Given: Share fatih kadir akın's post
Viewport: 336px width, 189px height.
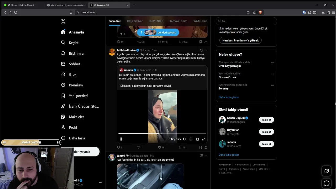Looking at the screenshot, I should coord(206,147).
